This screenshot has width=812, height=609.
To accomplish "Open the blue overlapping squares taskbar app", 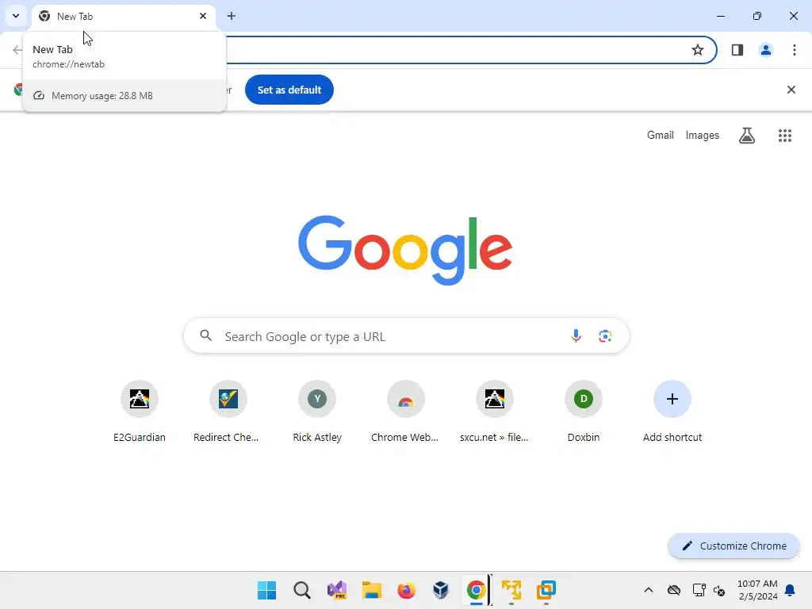I will [546, 590].
